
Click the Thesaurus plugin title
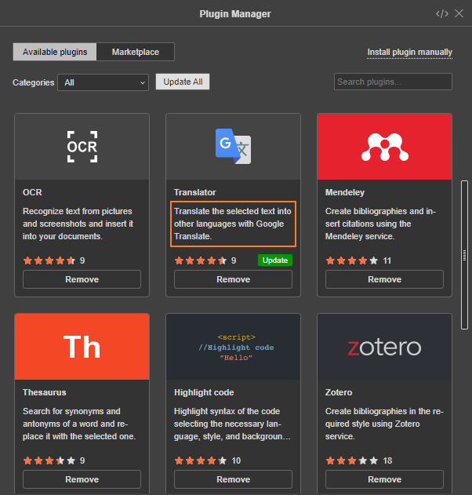[x=45, y=392]
